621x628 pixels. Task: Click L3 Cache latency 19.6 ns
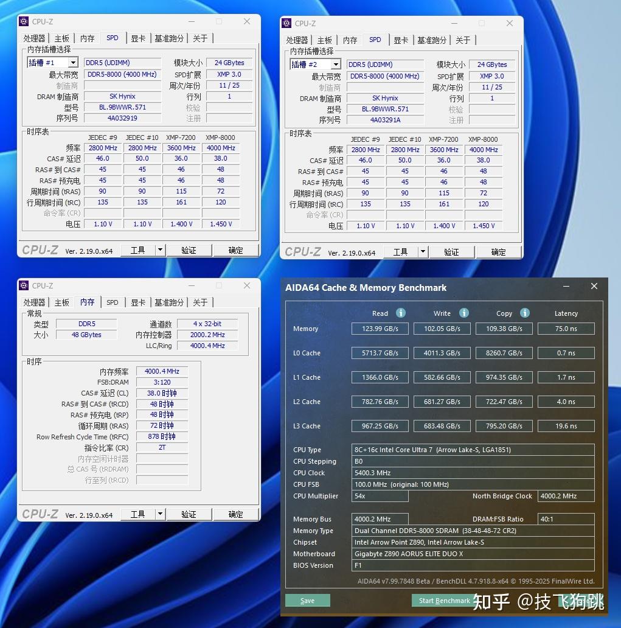coord(566,426)
